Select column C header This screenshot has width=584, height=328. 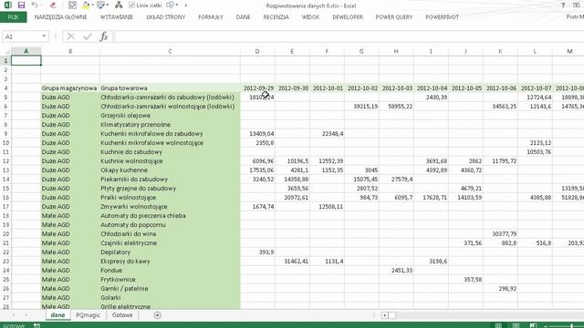[x=170, y=51]
